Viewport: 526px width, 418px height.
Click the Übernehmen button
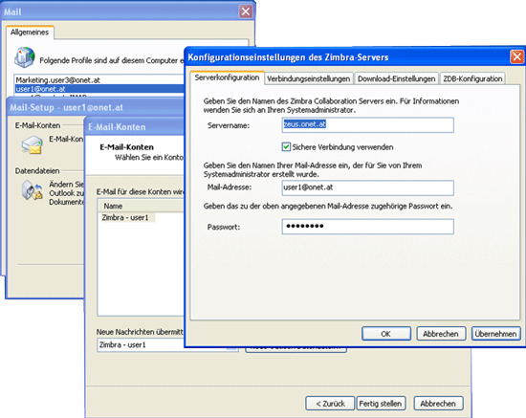point(495,334)
